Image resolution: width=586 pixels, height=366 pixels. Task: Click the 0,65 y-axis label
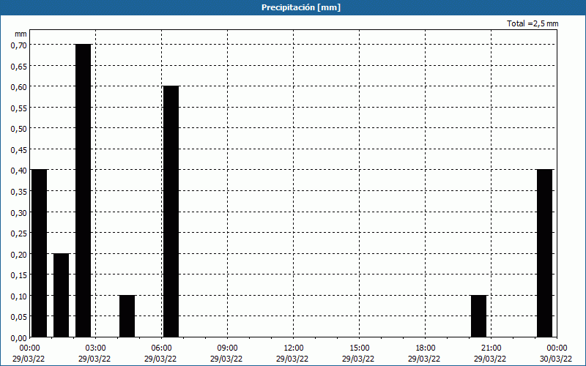[19, 66]
